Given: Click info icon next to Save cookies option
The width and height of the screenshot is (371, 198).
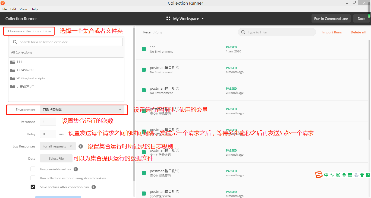Looking at the screenshot, I should [94, 187].
